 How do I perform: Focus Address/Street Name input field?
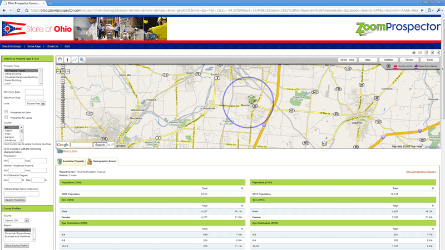coord(21,194)
